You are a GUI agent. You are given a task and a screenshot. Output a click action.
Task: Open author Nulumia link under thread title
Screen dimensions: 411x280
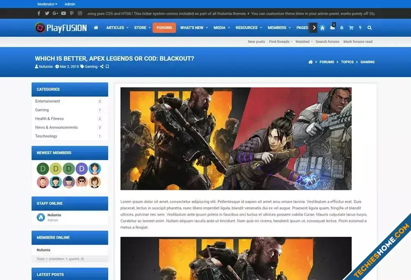click(46, 67)
